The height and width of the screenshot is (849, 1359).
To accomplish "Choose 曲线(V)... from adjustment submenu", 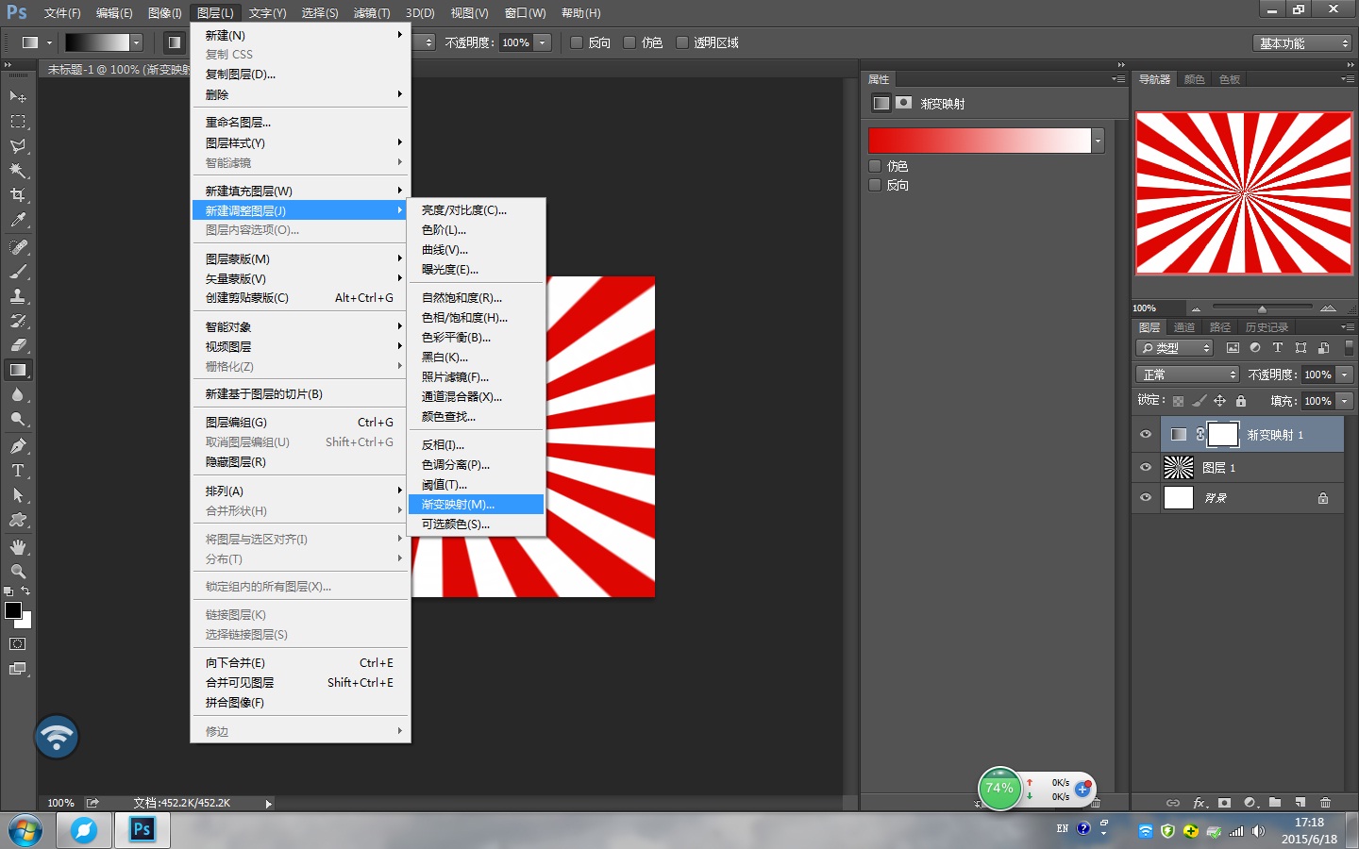I will 477,250.
